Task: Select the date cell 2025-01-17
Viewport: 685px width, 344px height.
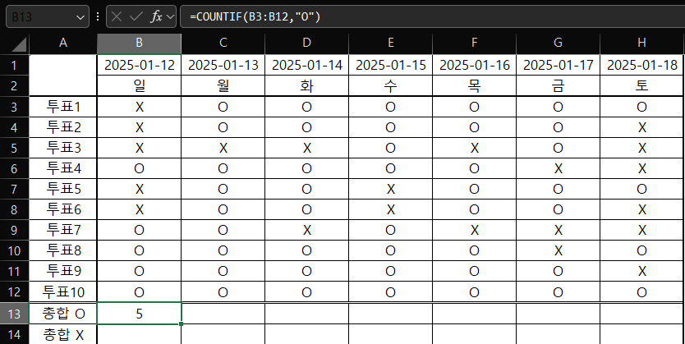Action: pyautogui.click(x=558, y=66)
